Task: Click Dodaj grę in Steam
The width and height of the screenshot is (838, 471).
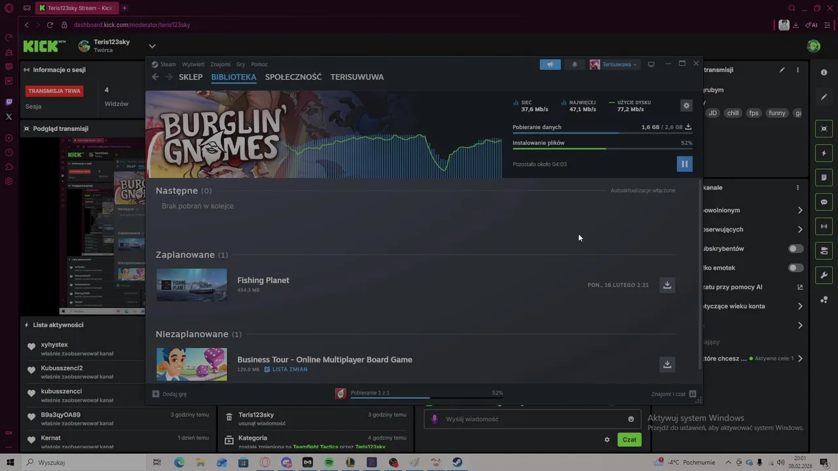Action: tap(170, 394)
